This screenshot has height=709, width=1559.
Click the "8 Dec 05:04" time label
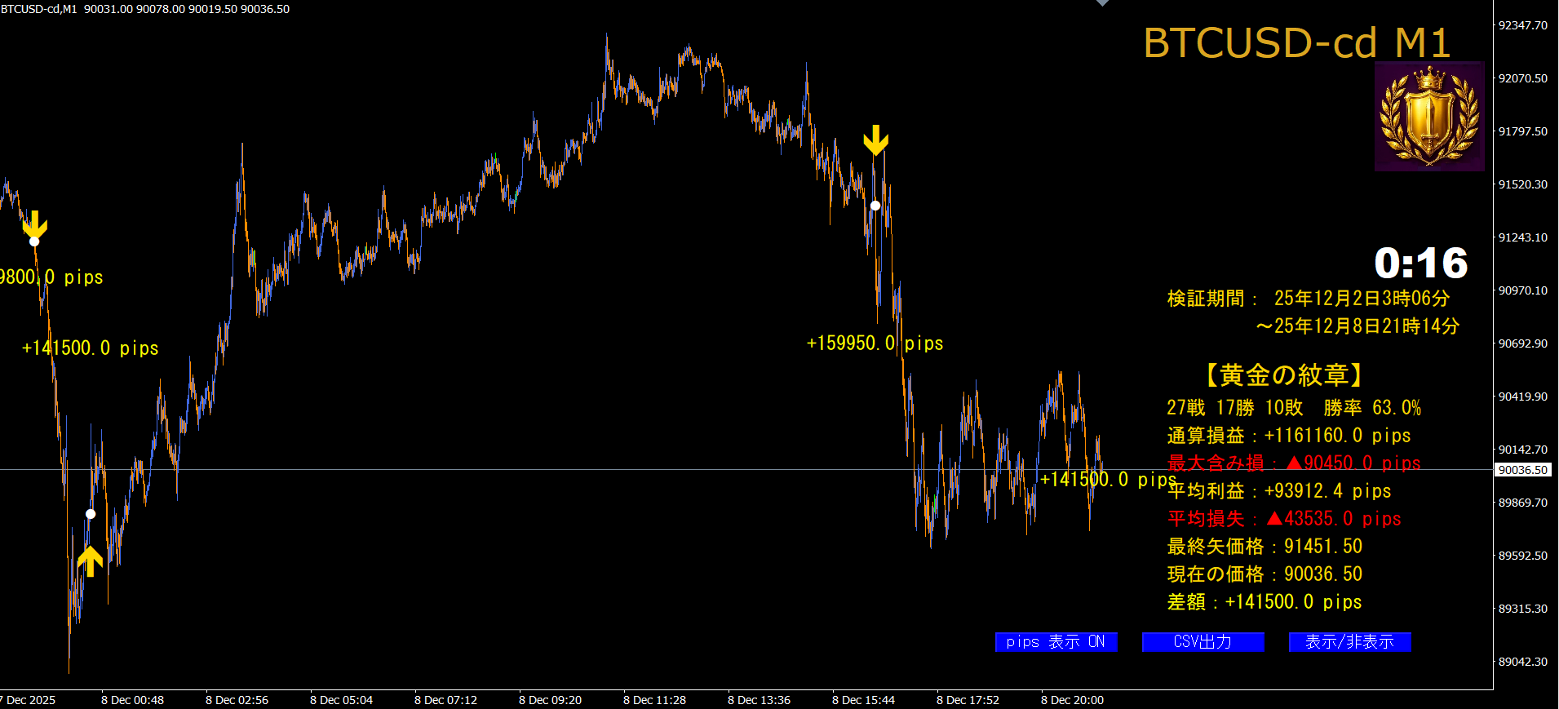(x=341, y=700)
